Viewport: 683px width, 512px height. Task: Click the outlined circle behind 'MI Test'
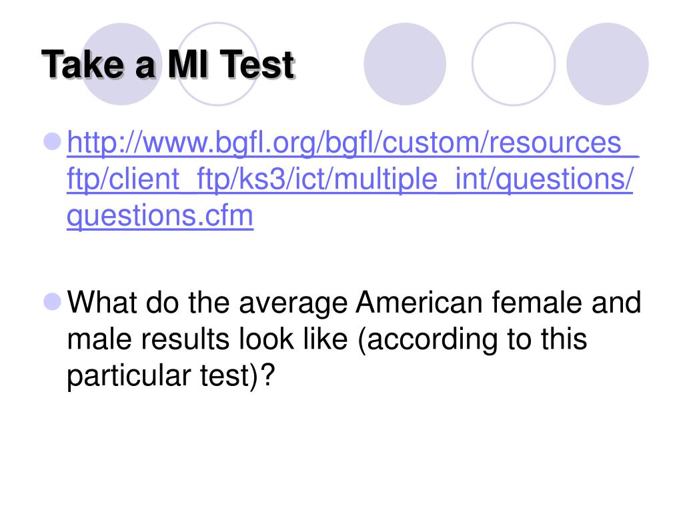[x=217, y=64]
